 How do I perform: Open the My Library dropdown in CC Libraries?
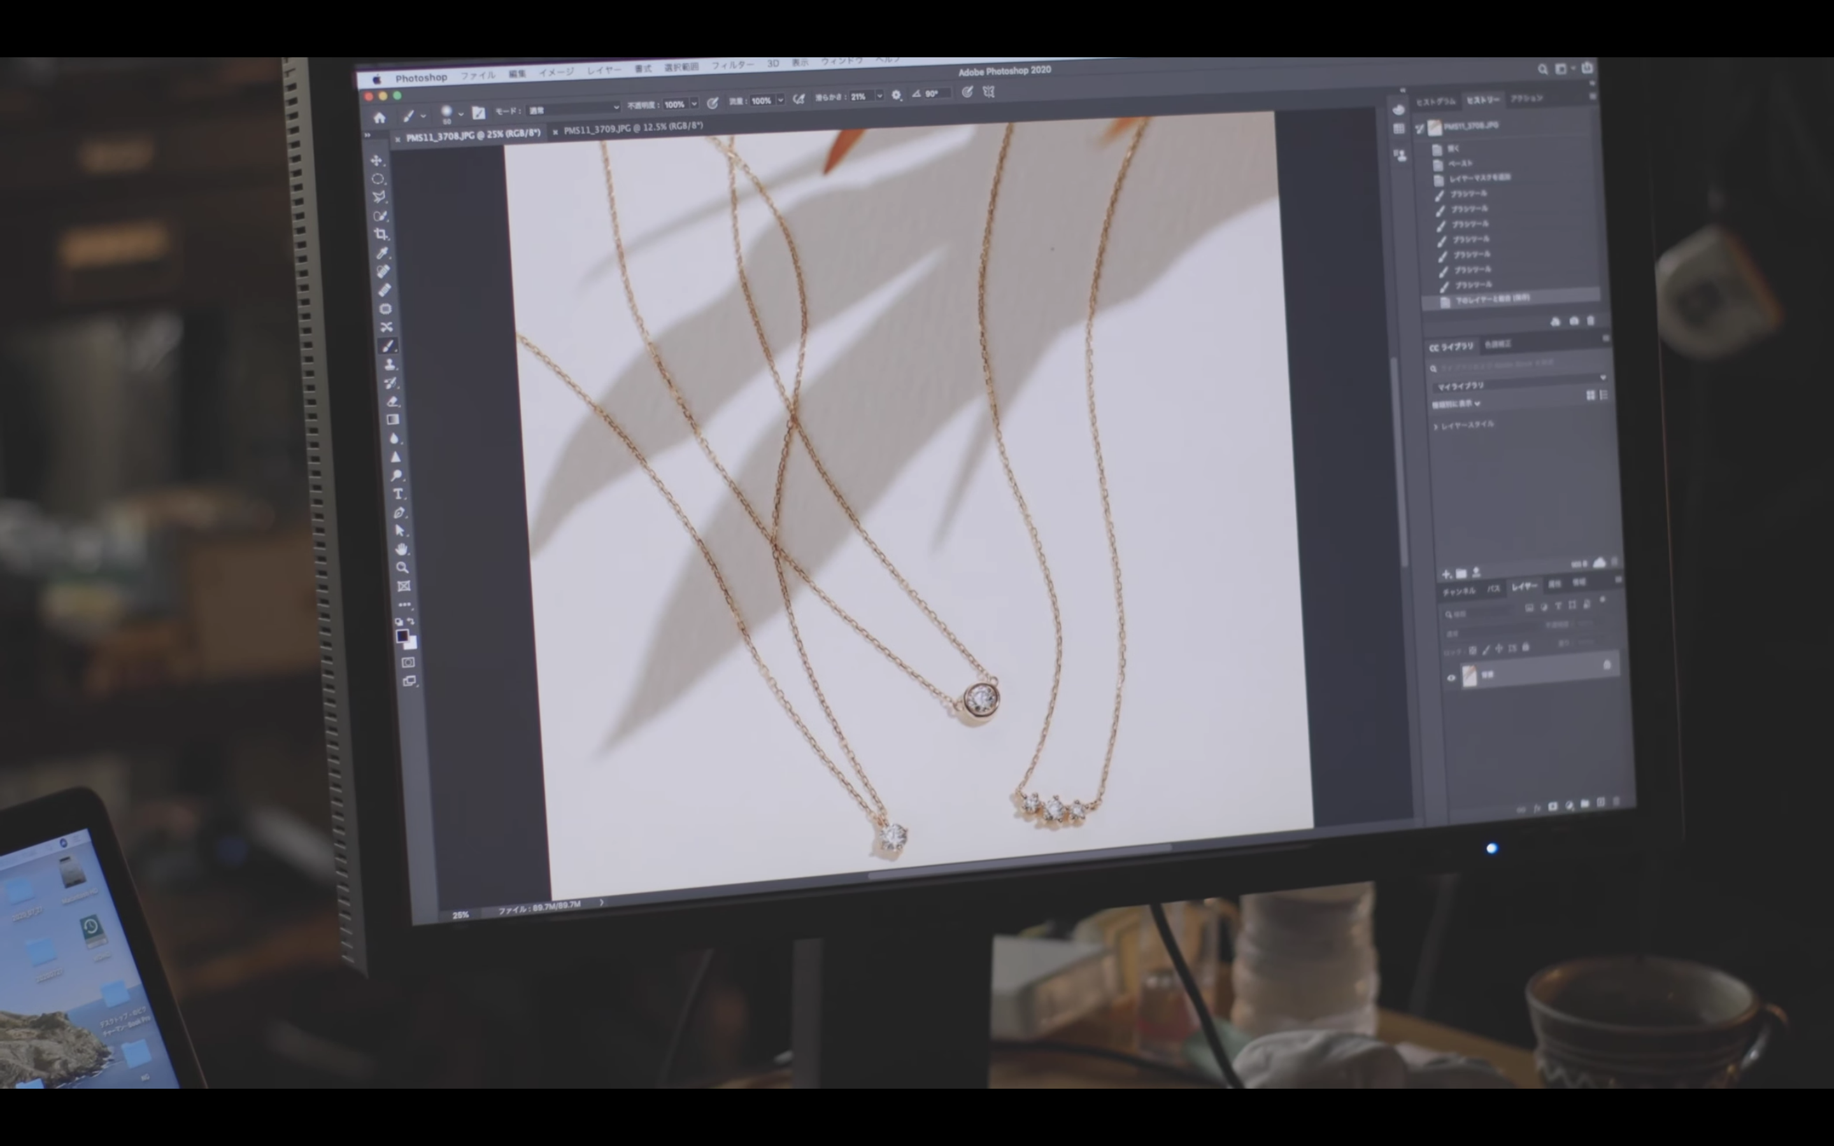pos(1519,383)
